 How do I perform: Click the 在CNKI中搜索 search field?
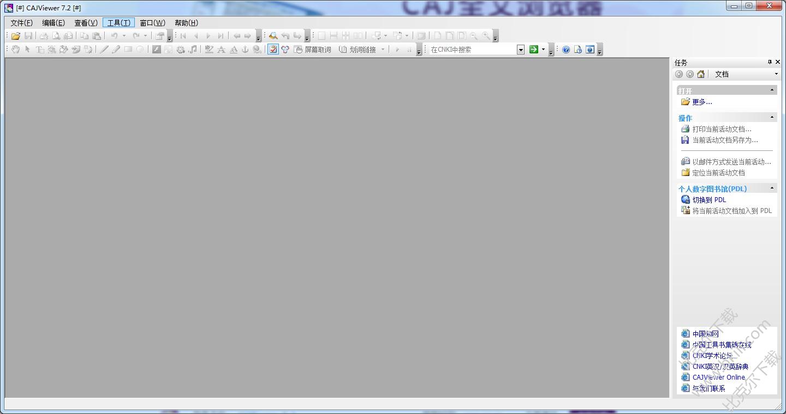pyautogui.click(x=472, y=50)
